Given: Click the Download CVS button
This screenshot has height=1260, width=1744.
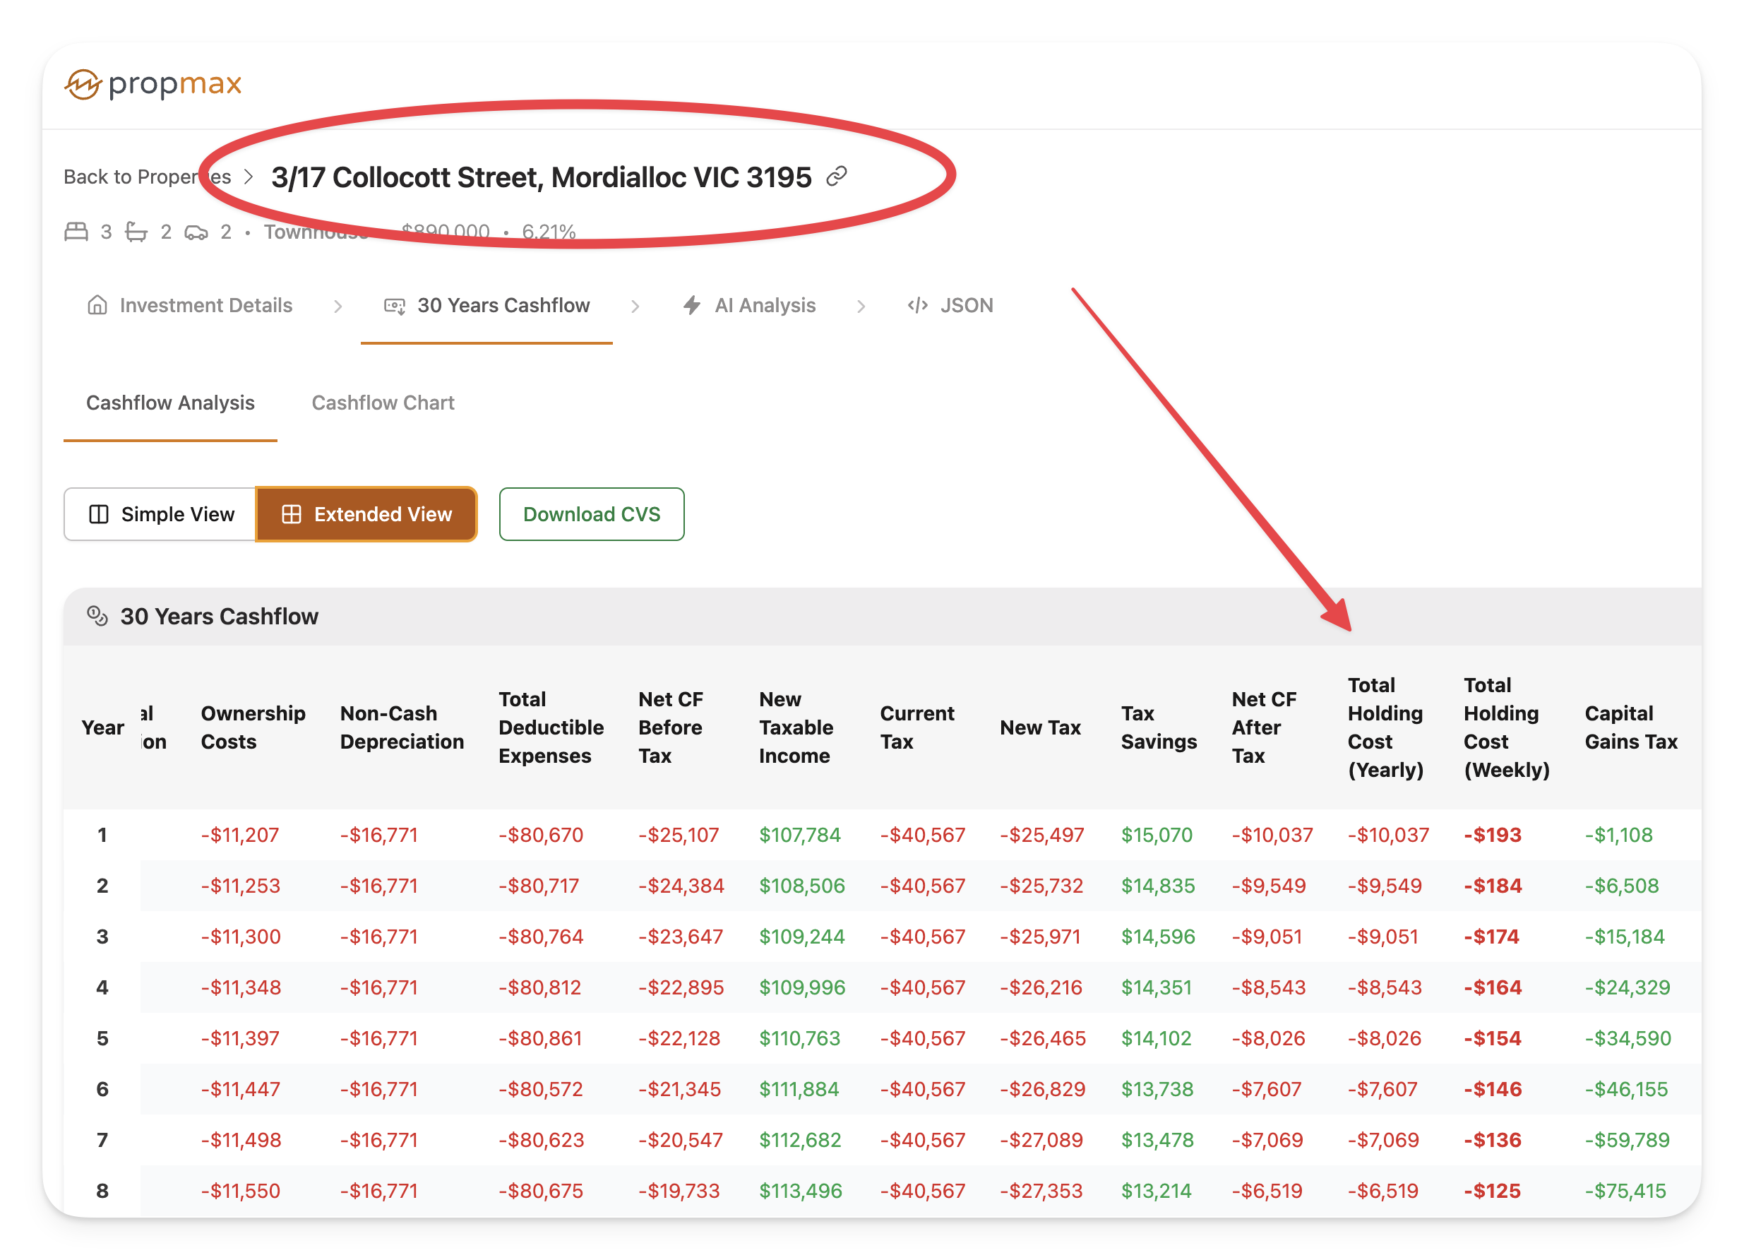Looking at the screenshot, I should click(x=591, y=514).
